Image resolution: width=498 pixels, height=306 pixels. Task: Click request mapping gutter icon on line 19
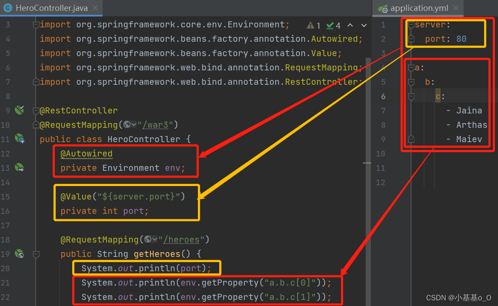(x=20, y=254)
